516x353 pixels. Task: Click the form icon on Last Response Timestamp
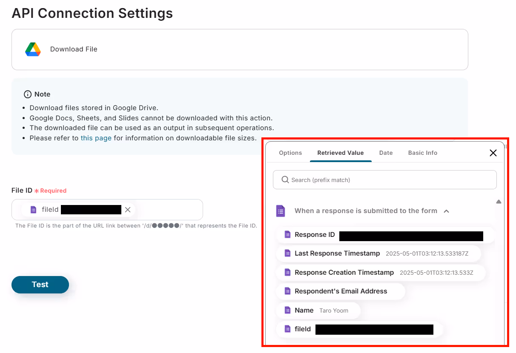(288, 253)
